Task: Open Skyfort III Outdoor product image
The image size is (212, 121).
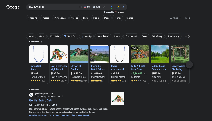Action: (79, 54)
